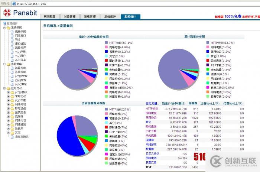
Task: Collapse the 当前策略 tree node
Action: (x=4, y=64)
